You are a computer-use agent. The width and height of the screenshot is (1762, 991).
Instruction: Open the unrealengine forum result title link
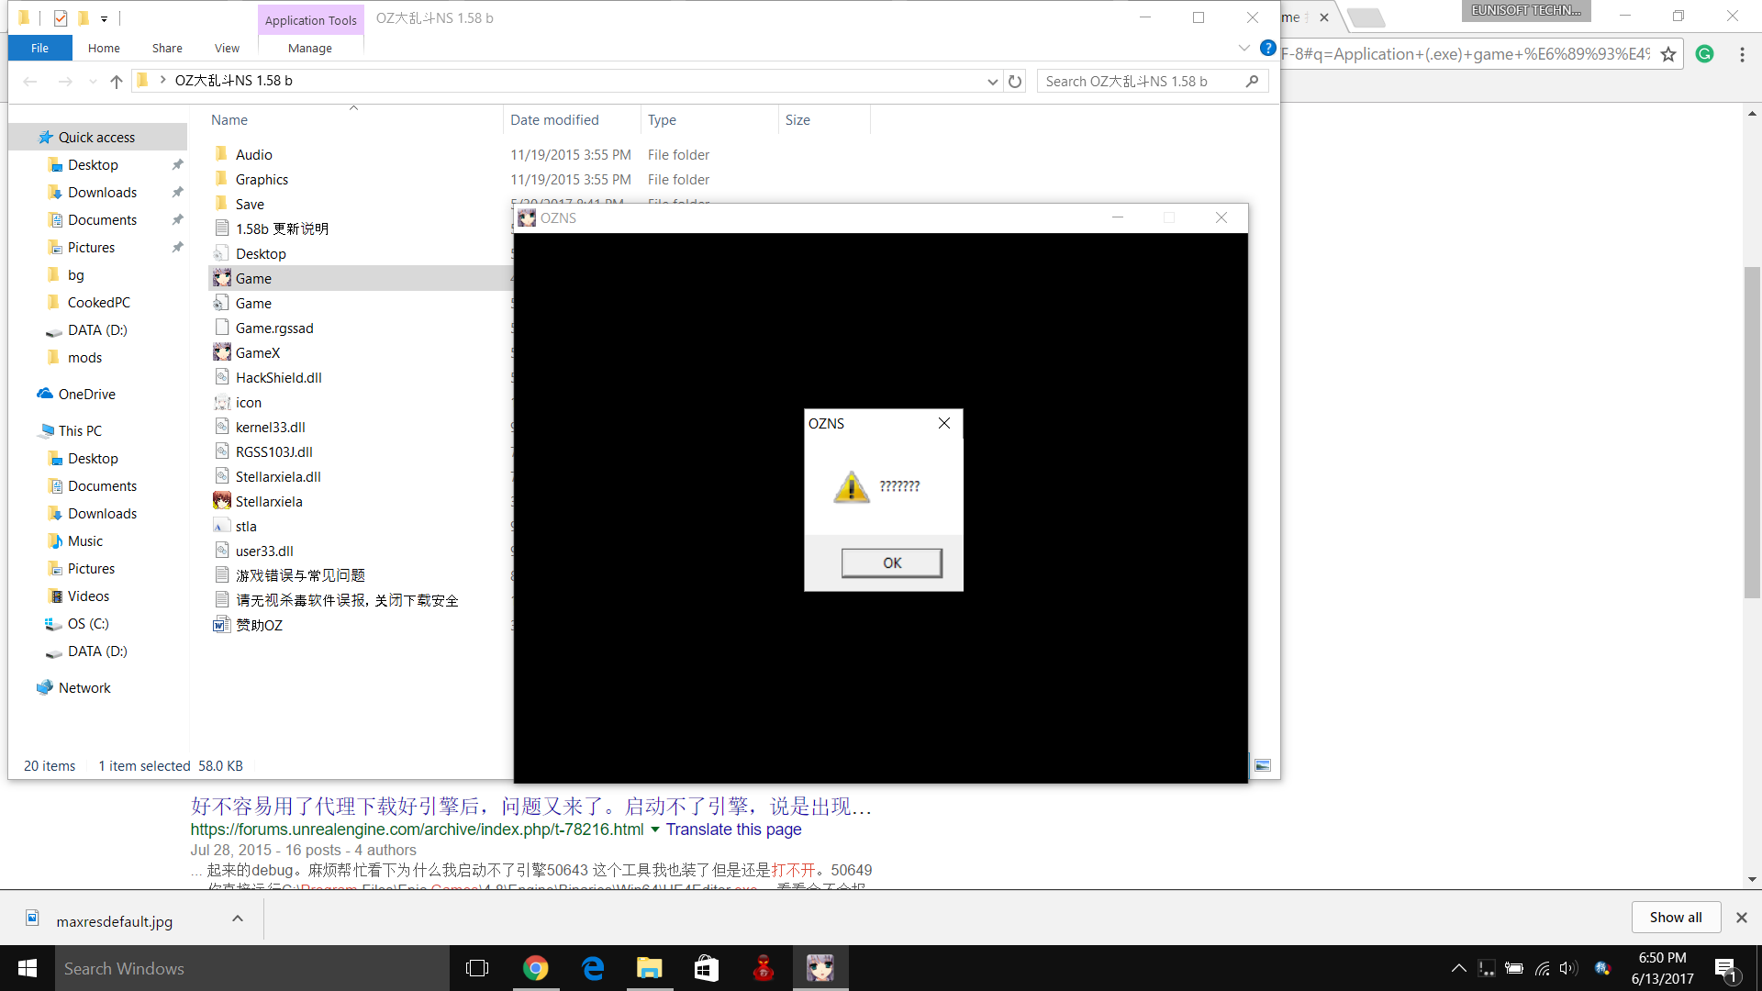(530, 806)
